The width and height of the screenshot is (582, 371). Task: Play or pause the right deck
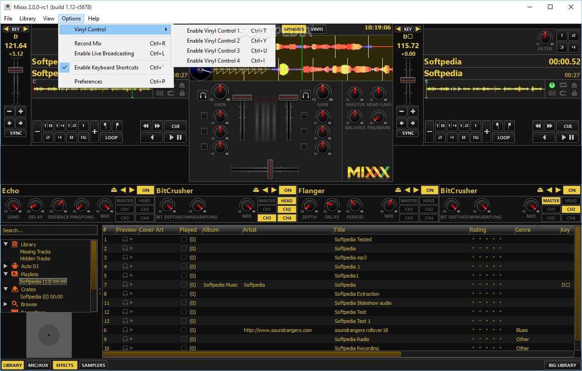tap(567, 137)
